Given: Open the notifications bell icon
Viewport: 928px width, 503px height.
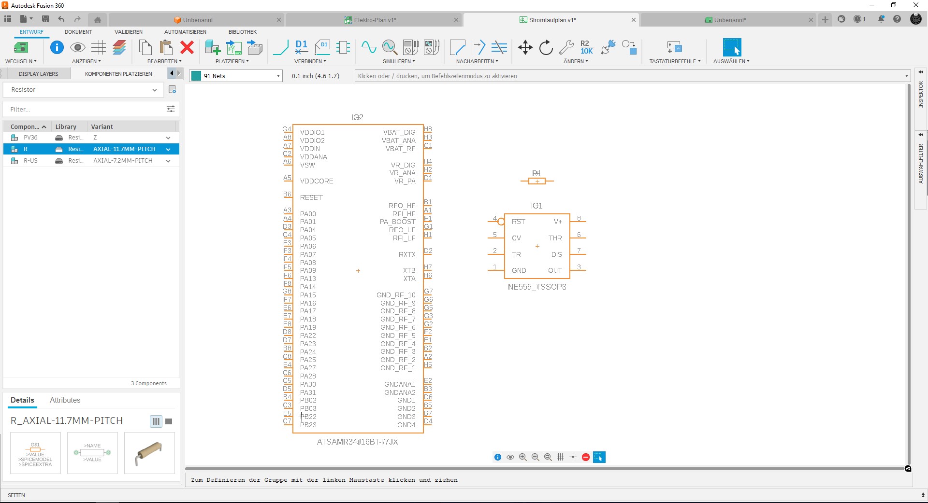Looking at the screenshot, I should point(881,19).
